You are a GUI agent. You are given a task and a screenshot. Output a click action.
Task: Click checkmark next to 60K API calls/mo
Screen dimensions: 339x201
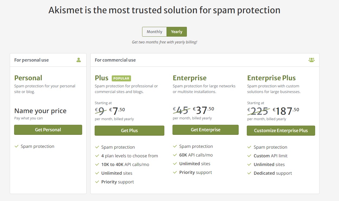175,155
